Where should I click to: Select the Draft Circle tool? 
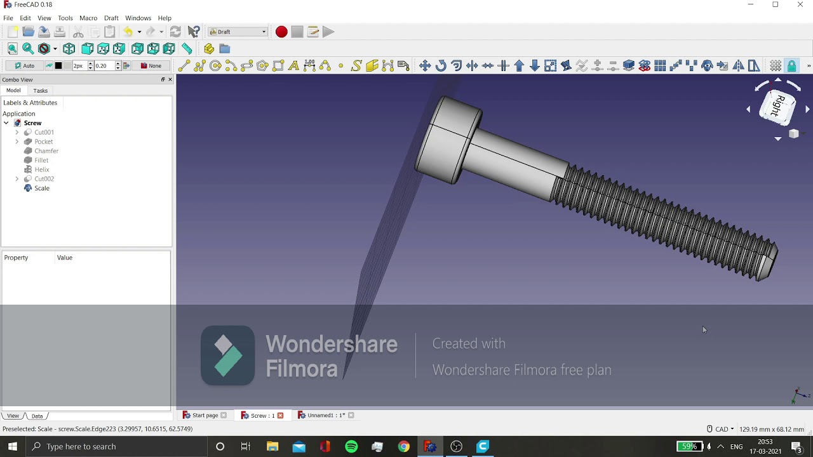[x=215, y=66]
